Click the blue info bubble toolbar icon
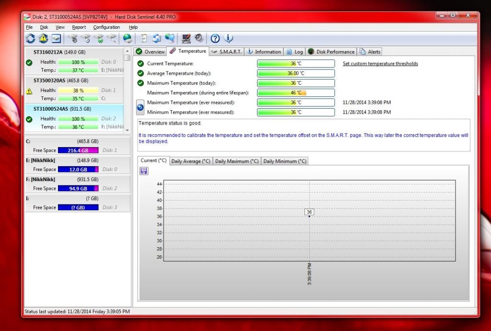 tap(228, 38)
